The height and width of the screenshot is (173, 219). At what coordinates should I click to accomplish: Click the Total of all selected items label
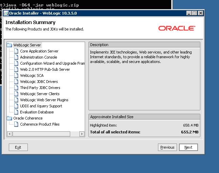click(115, 132)
